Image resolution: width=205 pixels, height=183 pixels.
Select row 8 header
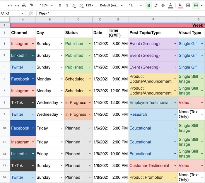(x=4, y=102)
